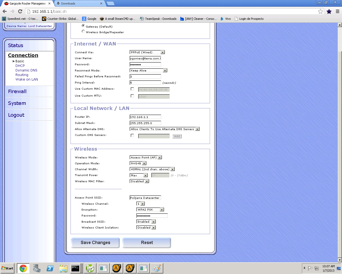Viewport: 342px width, 274px height.
Task: Reload the router page
Action: [x=20, y=11]
